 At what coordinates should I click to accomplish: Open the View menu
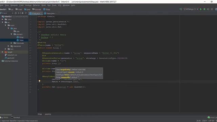coord(7,5)
